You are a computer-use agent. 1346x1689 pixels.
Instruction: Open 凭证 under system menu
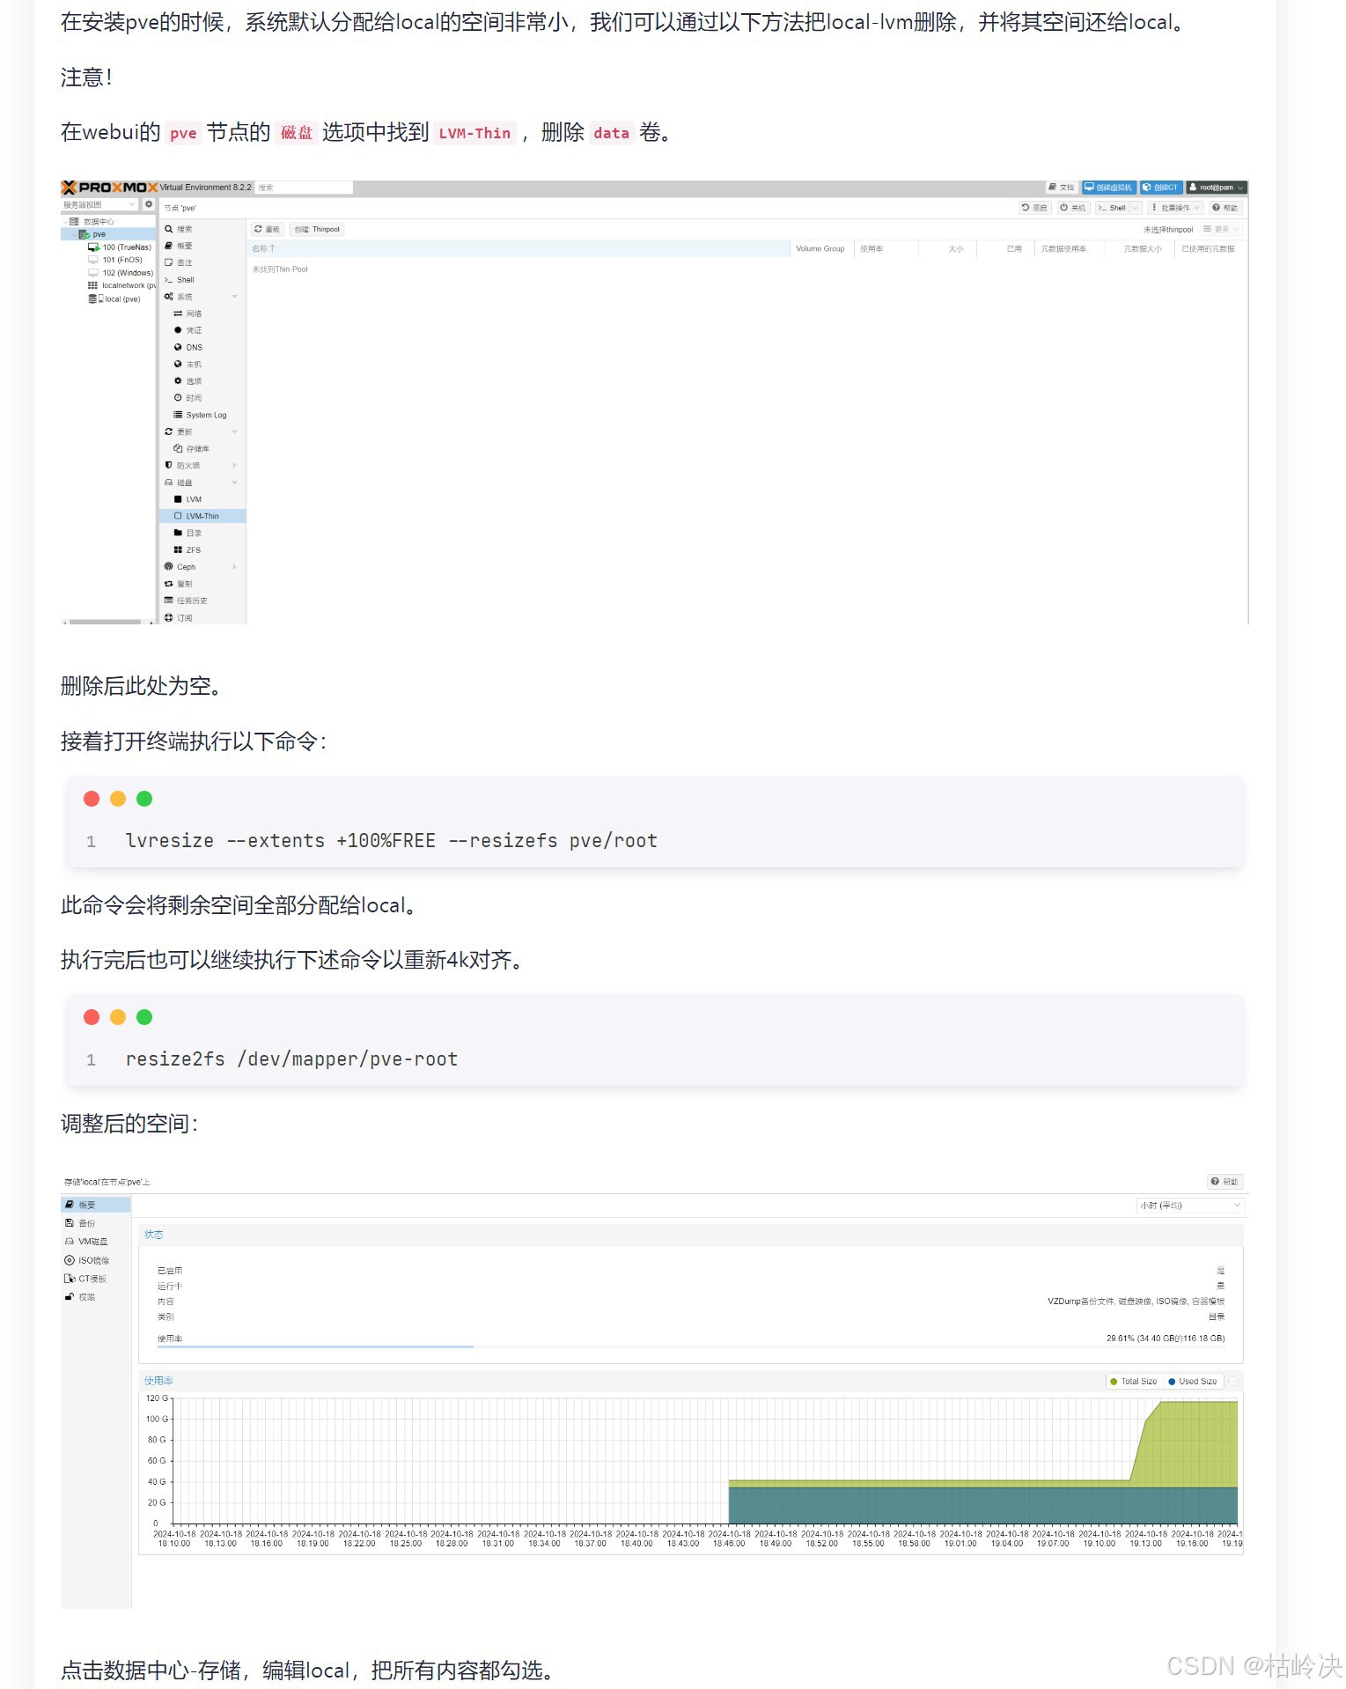[x=202, y=330]
